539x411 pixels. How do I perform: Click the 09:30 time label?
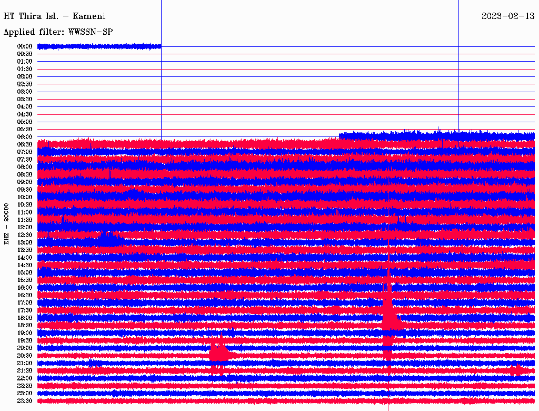[x=25, y=190]
